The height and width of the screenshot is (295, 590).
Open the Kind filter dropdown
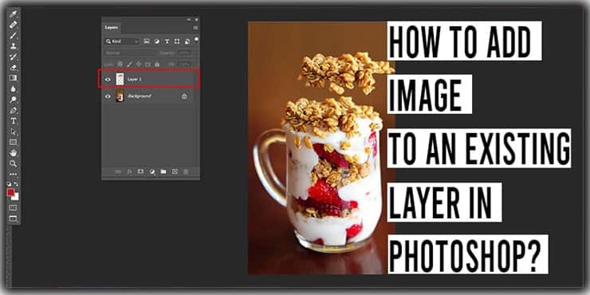pos(122,41)
